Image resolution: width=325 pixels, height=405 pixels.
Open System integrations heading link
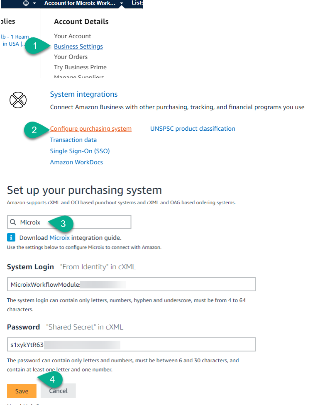click(84, 94)
